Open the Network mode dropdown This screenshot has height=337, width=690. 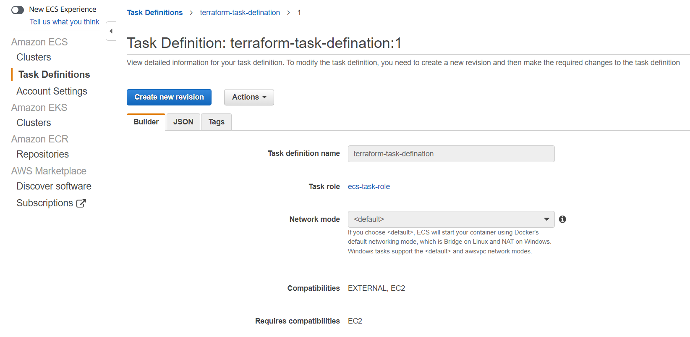451,219
